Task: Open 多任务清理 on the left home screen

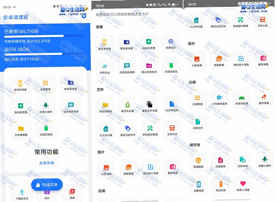Action: click(x=20, y=85)
